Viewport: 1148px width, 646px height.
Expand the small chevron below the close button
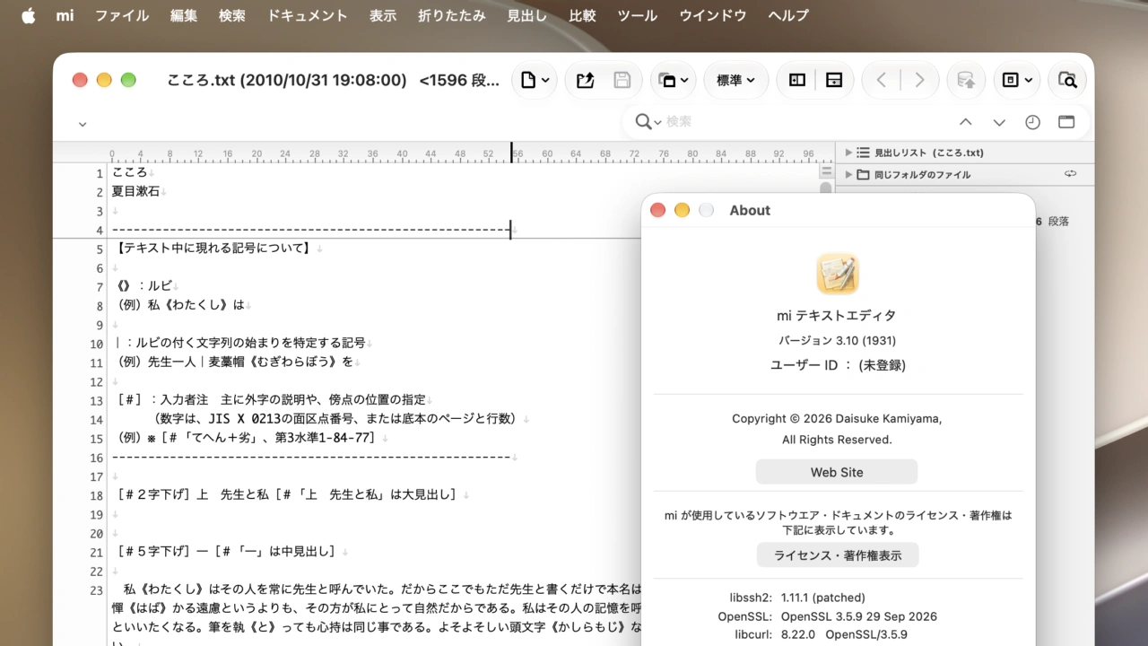pyautogui.click(x=83, y=125)
